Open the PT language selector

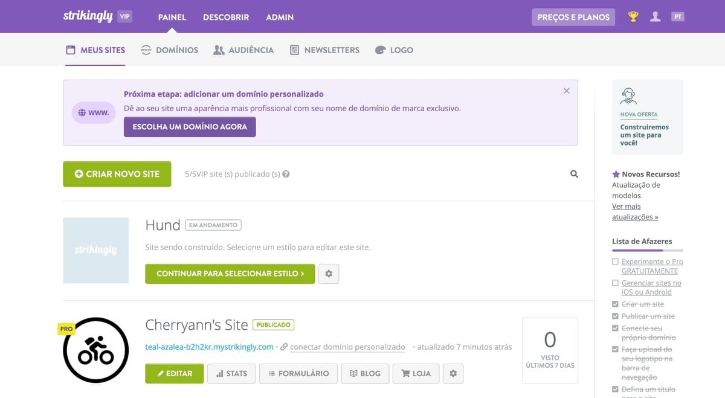678,16
